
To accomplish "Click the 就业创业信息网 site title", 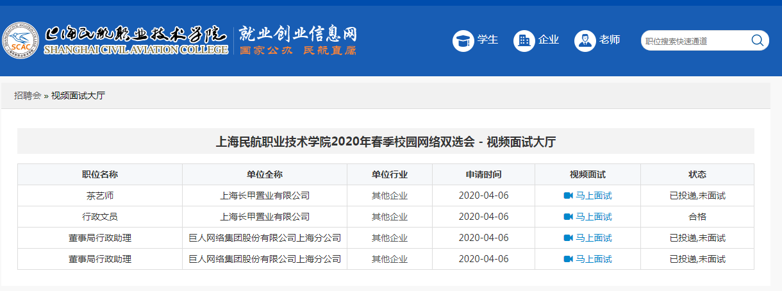I will pyautogui.click(x=297, y=34).
